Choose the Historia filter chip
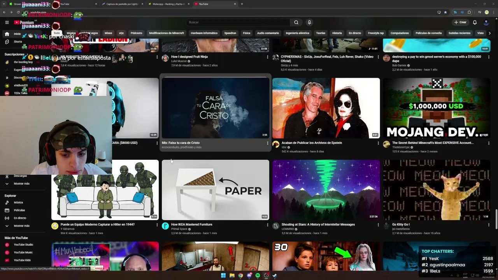This screenshot has height=280, width=498. pos(337,33)
